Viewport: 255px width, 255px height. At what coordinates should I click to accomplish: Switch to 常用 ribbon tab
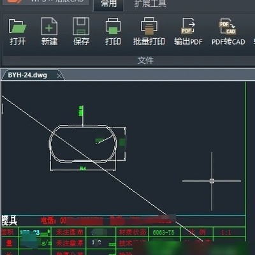point(109,4)
